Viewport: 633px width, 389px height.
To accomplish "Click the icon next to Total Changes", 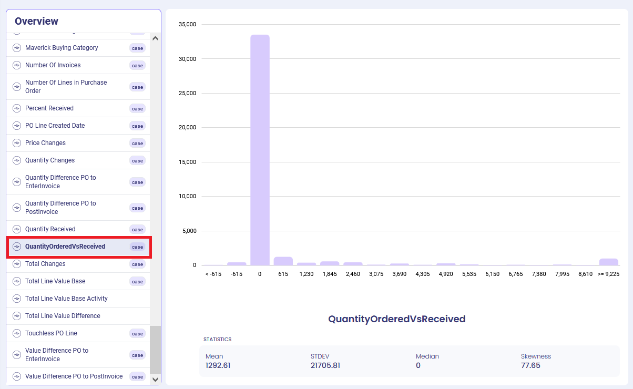I will [x=17, y=264].
